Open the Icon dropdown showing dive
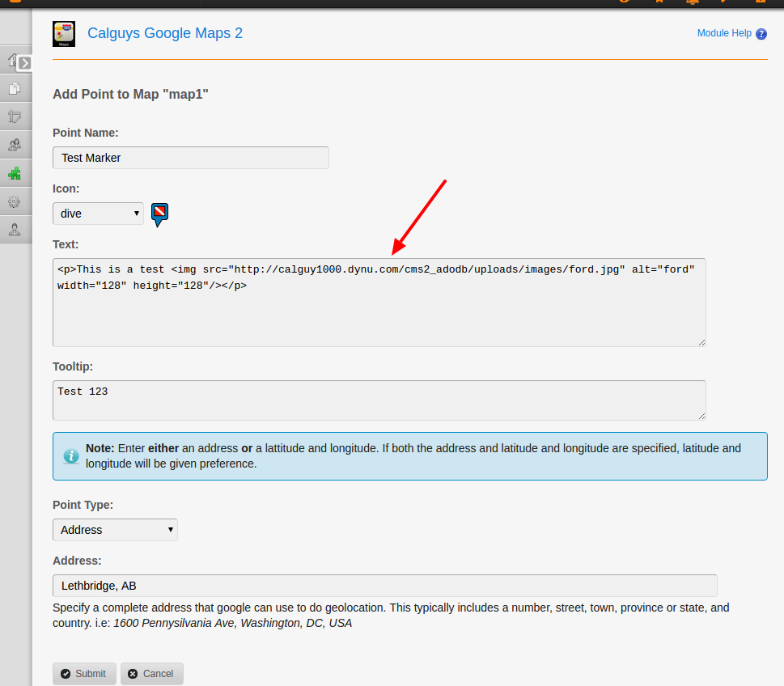The height and width of the screenshot is (686, 784). [98, 214]
